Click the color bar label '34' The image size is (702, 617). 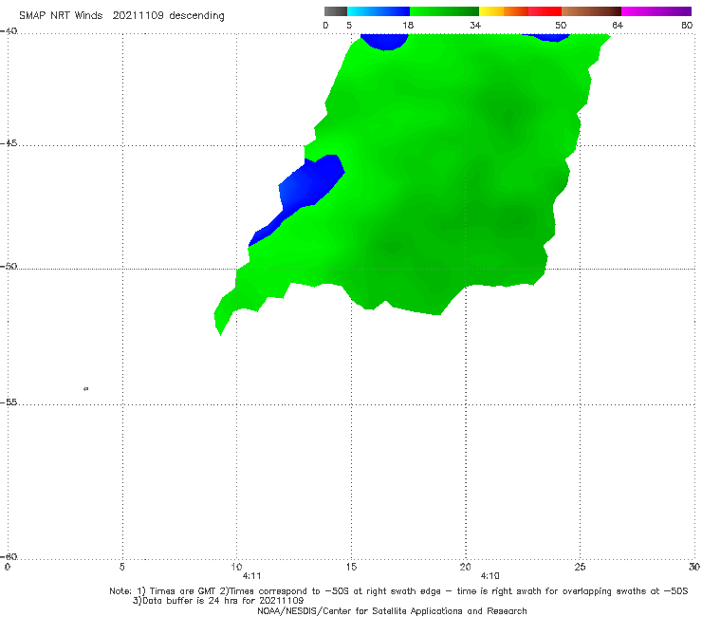point(475,25)
